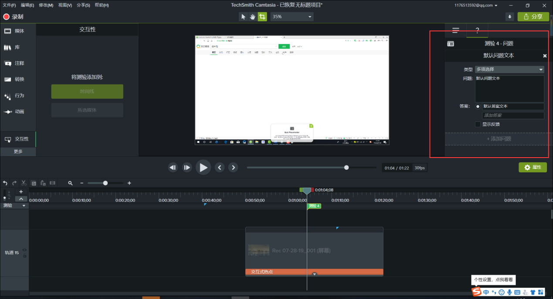Switch to question mark quiz questions tab
This screenshot has height=299, width=553.
(477, 30)
